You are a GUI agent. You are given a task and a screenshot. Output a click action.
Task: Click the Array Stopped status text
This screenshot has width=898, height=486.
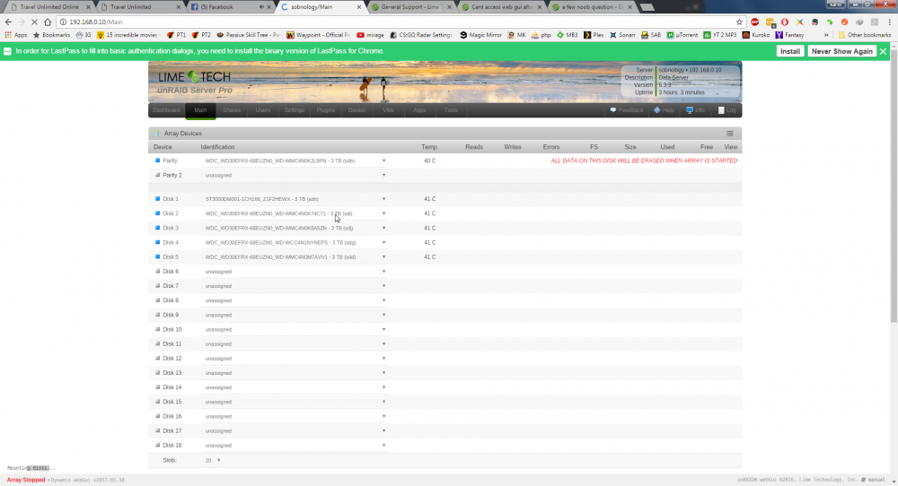pyautogui.click(x=26, y=480)
